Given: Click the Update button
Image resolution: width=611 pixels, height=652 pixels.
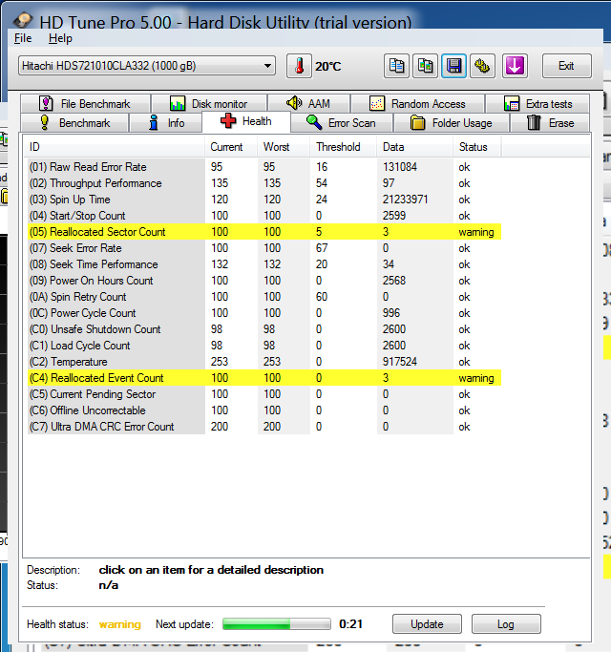Looking at the screenshot, I should pos(427,624).
